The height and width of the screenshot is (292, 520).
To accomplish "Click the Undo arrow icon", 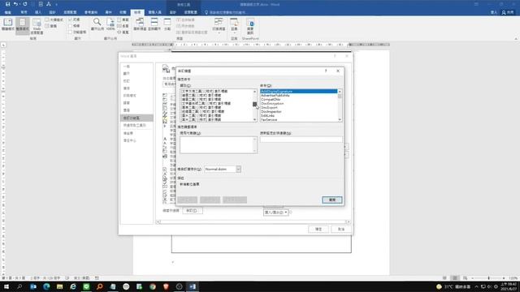I will coord(15,4).
